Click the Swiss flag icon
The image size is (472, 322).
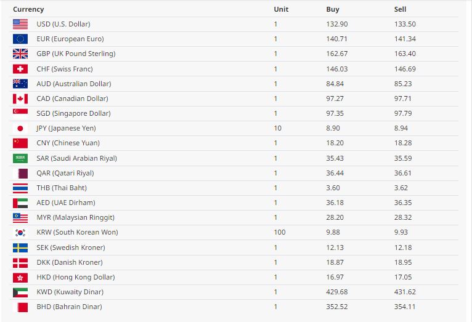[x=20, y=69]
